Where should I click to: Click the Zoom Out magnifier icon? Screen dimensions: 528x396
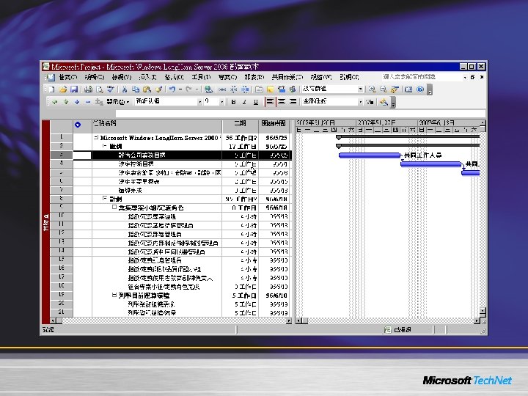tap(384, 89)
